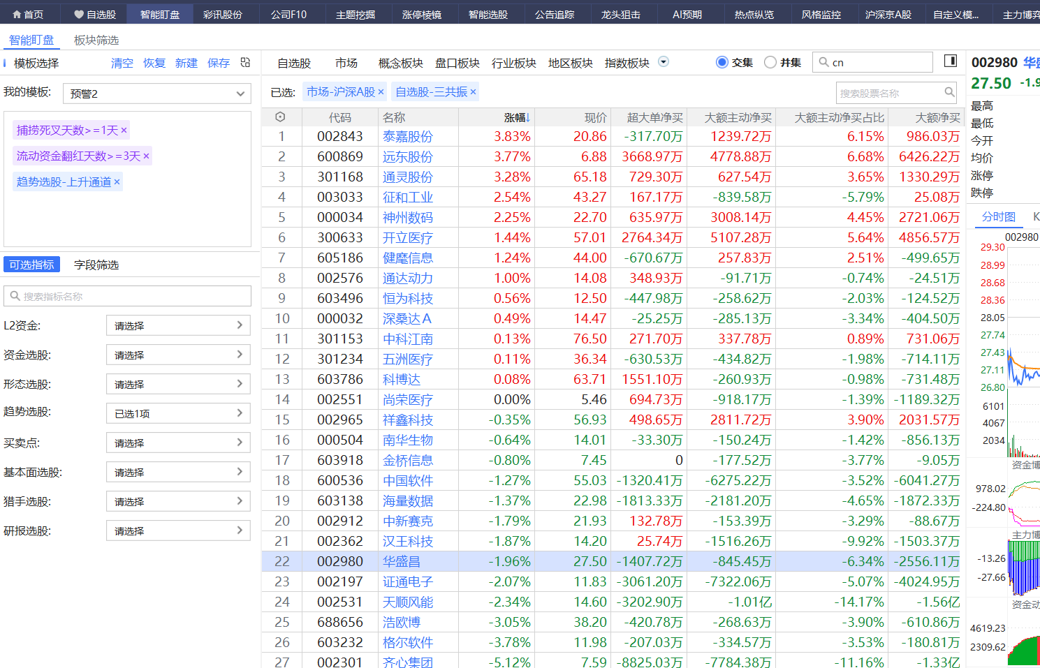The height and width of the screenshot is (668, 1040).
Task: Open the dropdown arrow after 指数板块
Action: pyautogui.click(x=664, y=61)
